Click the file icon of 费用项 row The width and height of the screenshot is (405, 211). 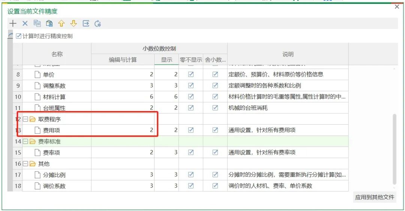tap(37, 130)
